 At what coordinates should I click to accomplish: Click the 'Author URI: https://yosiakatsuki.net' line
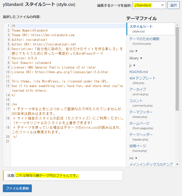coord(44,44)
